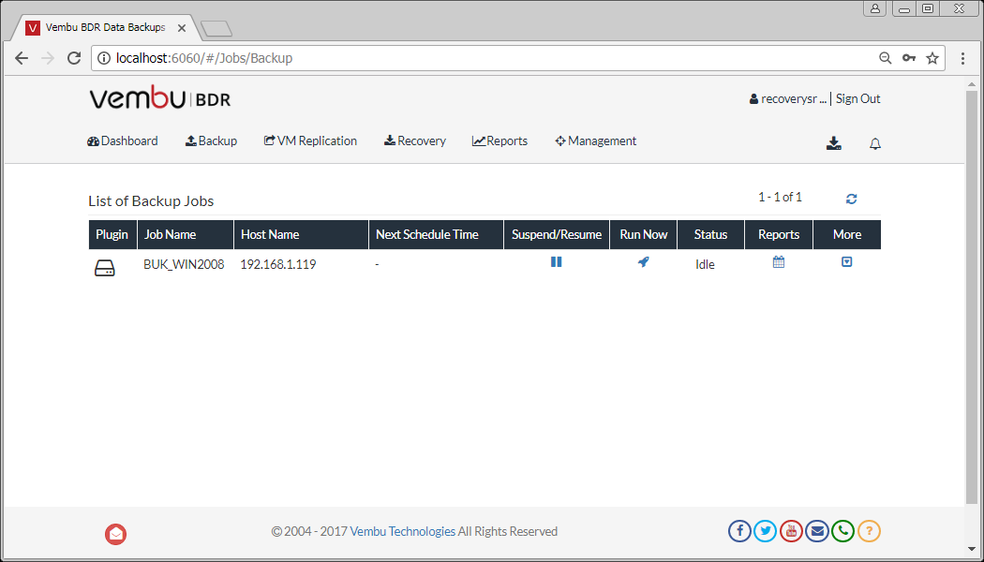Open the Twitter icon in the footer
This screenshot has height=562, width=984.
[x=766, y=531]
